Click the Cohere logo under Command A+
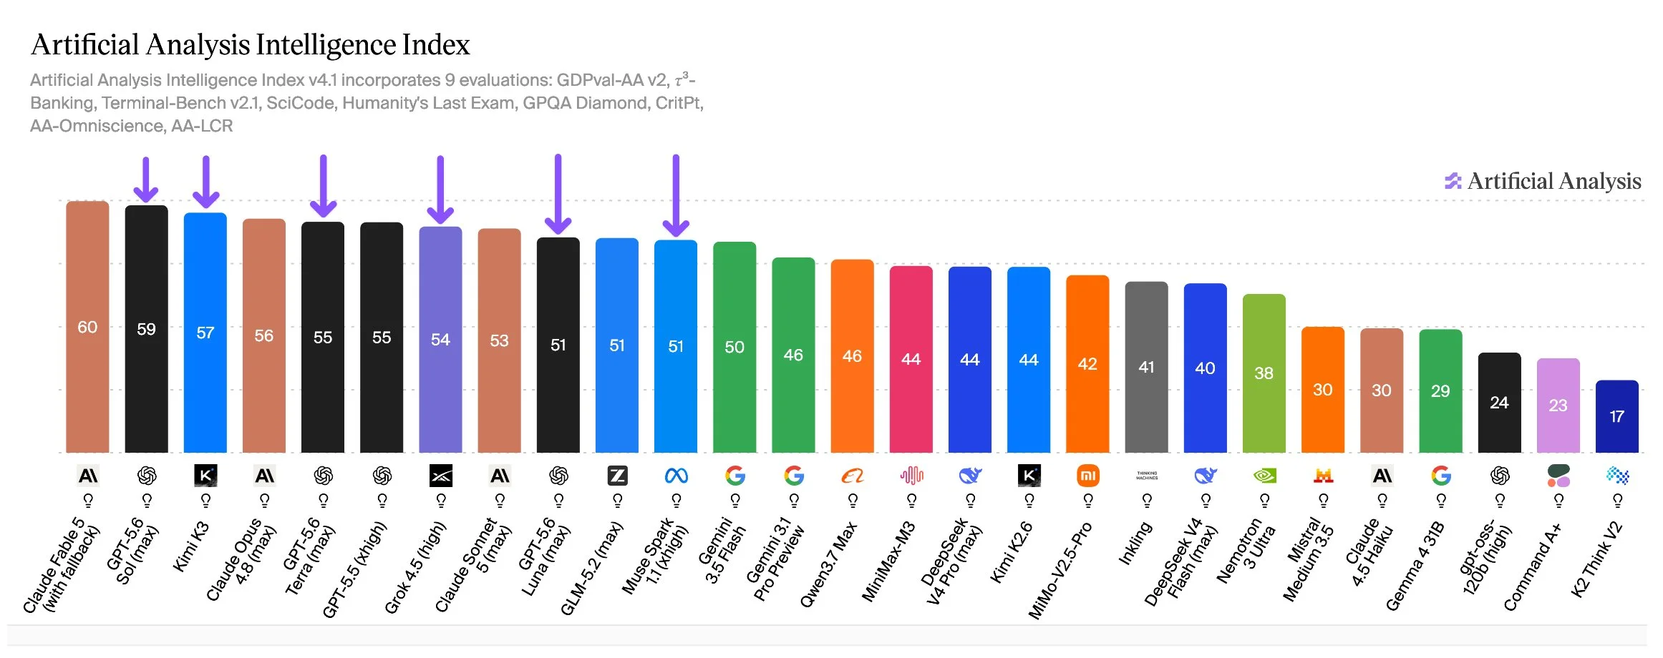Viewport: 1663px width, 658px height. click(1558, 476)
